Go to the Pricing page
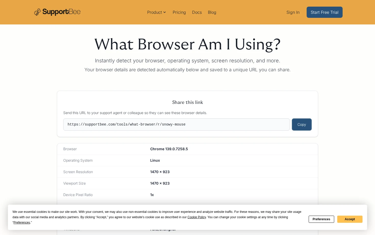 click(x=179, y=12)
